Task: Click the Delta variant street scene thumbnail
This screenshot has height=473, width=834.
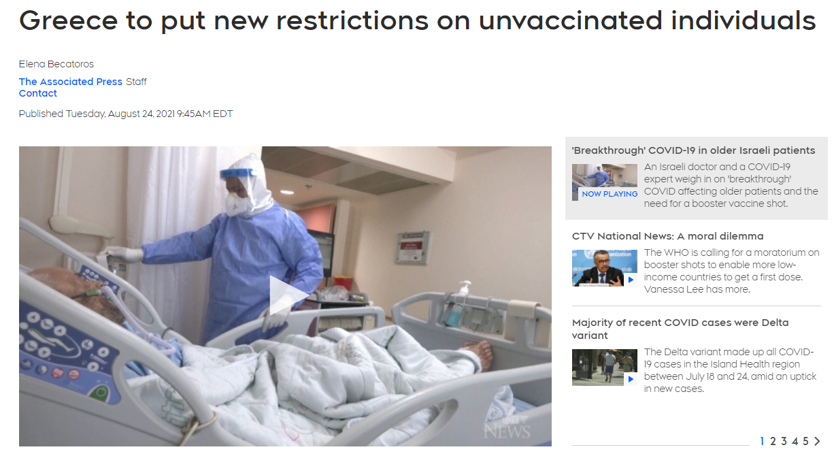Action: [605, 368]
